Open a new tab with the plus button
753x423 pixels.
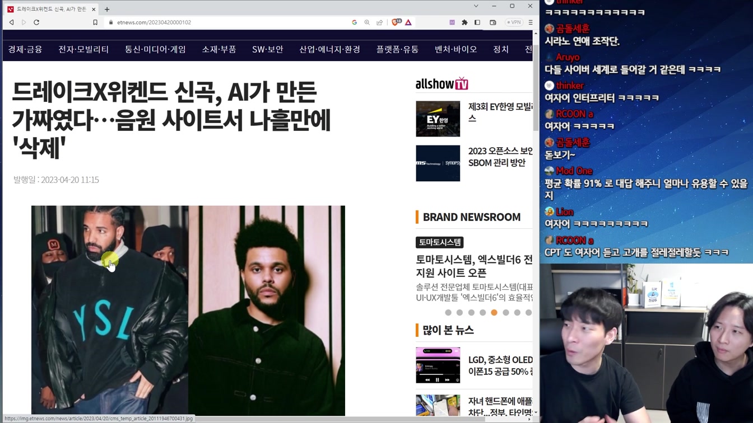107,9
